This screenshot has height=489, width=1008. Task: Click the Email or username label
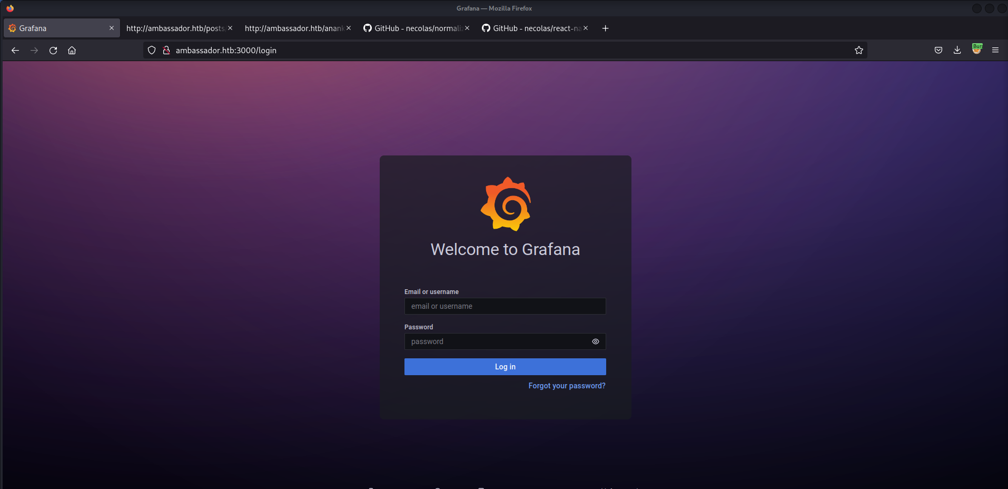pos(431,292)
